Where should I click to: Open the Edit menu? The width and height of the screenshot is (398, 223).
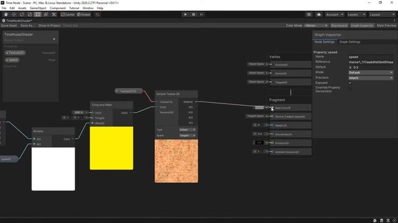coord(12,8)
